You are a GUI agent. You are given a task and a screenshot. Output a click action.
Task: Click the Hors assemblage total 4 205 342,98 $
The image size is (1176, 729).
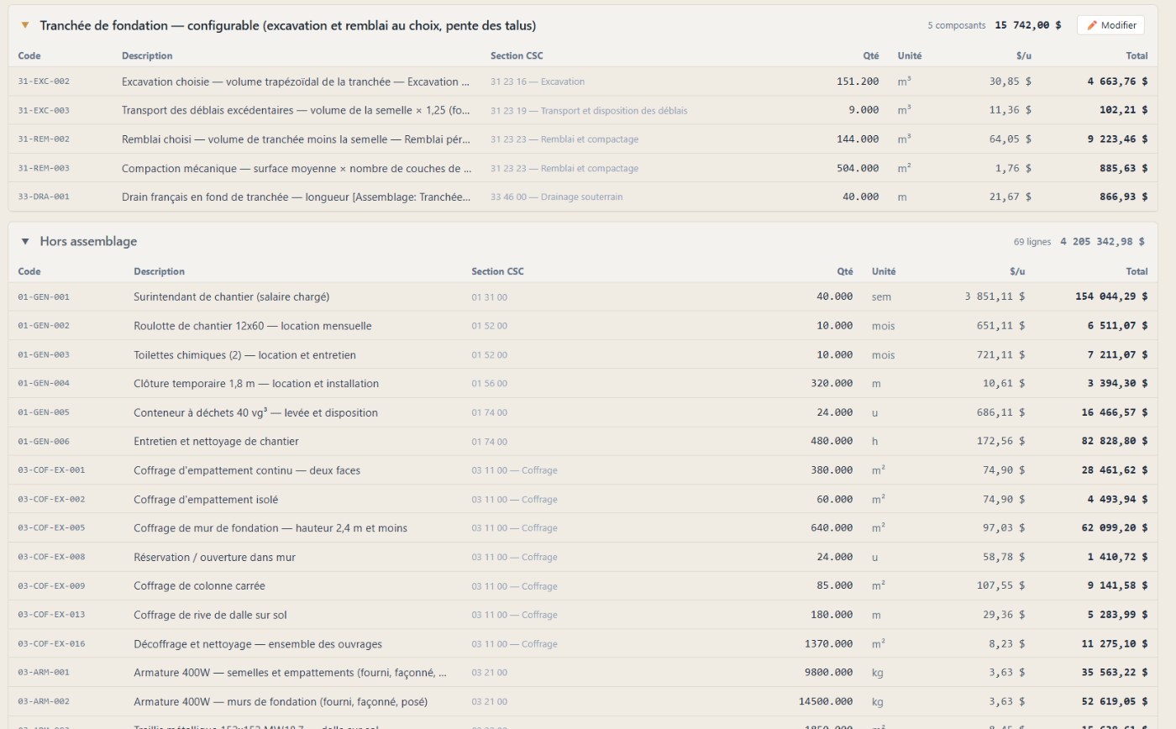coord(1102,242)
